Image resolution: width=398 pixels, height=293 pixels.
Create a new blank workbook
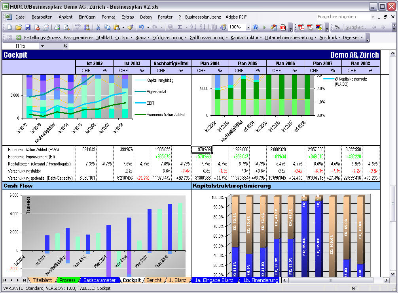[9, 27]
